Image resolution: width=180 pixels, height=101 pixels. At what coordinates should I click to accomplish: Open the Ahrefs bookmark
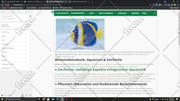56,8
